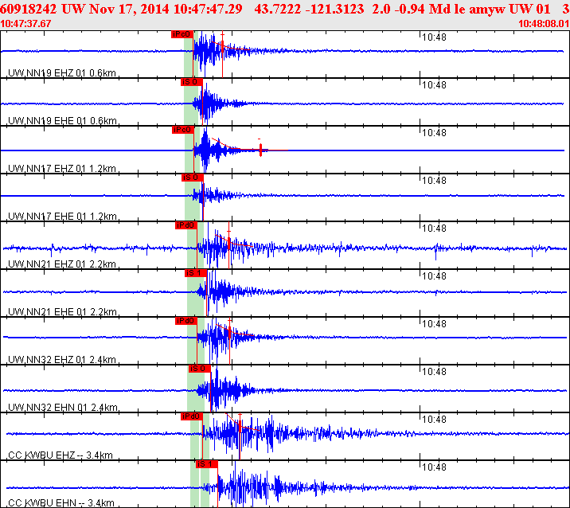
Task: Click the iPd0 pick flag on NN32 EHZ
Action: (186, 321)
